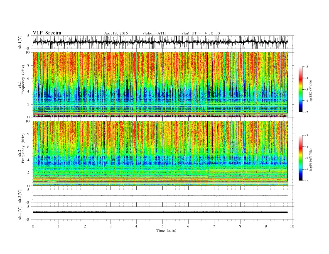Click the ch.3 flat waveform trace
Image resolution: width=329 pixels, height=254 pixels.
(x=160, y=196)
